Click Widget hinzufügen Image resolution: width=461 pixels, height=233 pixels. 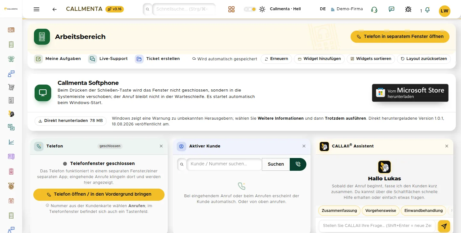coord(319,59)
